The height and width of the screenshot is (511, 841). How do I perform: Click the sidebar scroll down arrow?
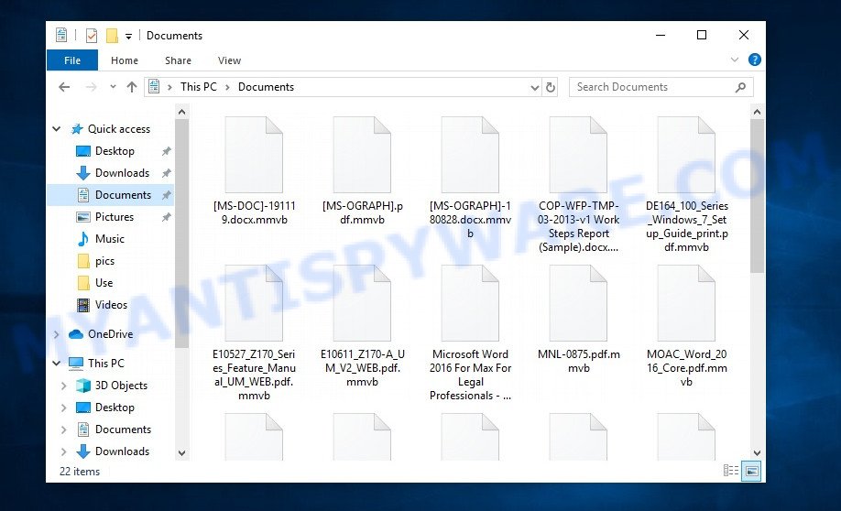click(181, 453)
